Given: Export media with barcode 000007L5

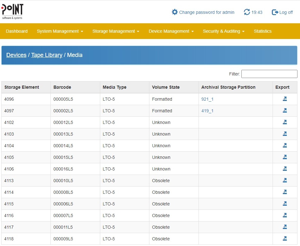Looking at the screenshot, I should (x=285, y=215).
